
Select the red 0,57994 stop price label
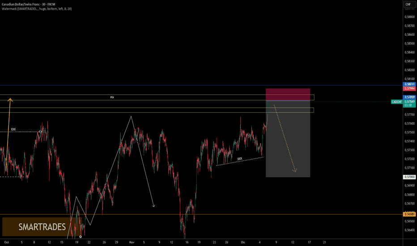coord(409,89)
